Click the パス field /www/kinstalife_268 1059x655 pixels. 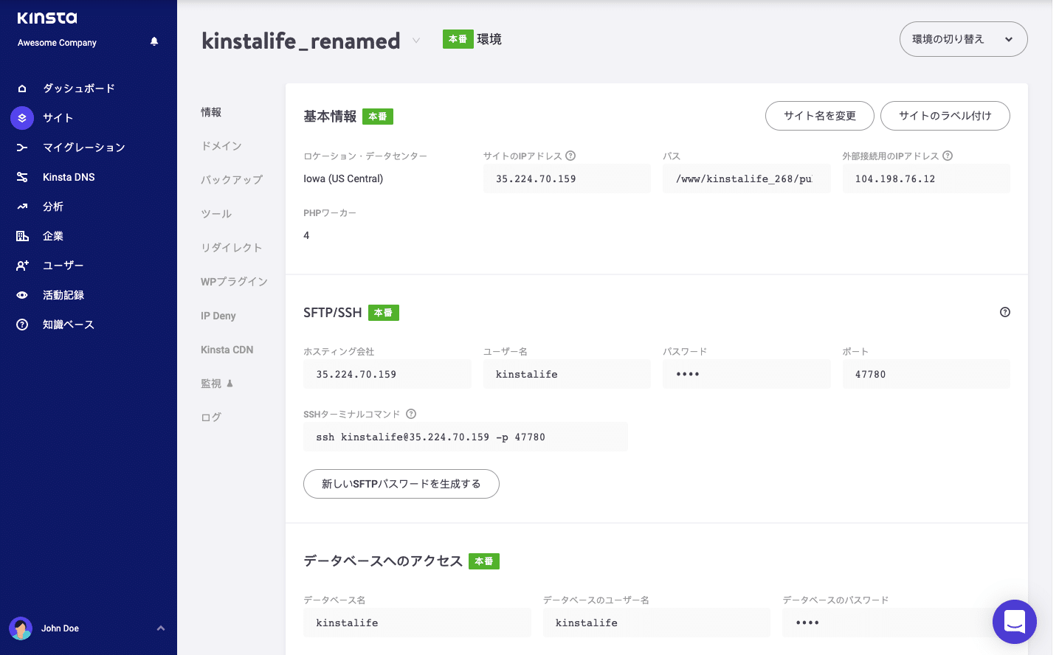(747, 179)
